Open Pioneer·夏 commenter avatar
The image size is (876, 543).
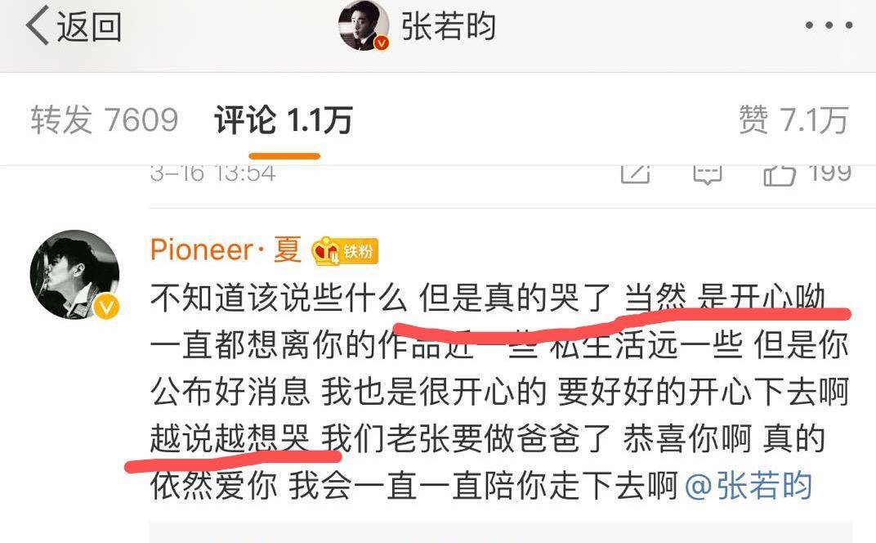point(74,275)
